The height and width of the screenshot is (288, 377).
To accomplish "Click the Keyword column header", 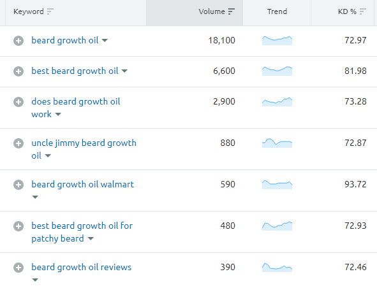I will (x=76, y=13).
